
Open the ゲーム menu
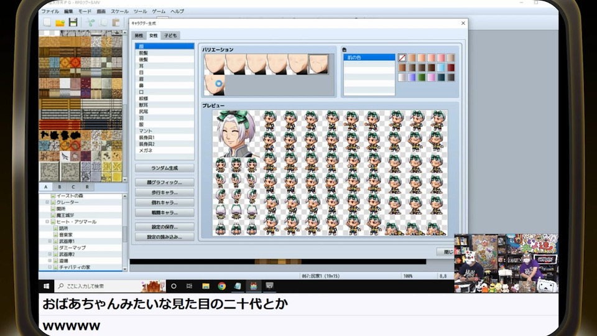159,11
